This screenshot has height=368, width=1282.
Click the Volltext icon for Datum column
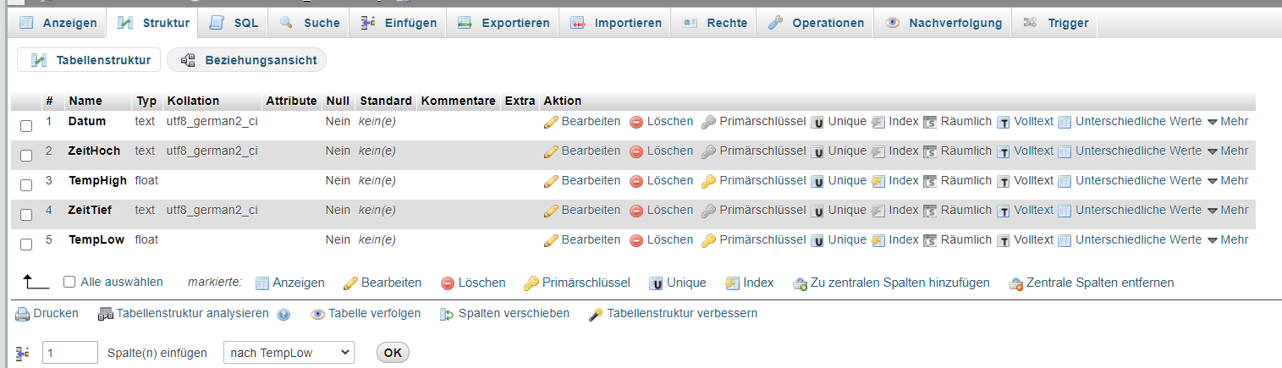click(1003, 122)
